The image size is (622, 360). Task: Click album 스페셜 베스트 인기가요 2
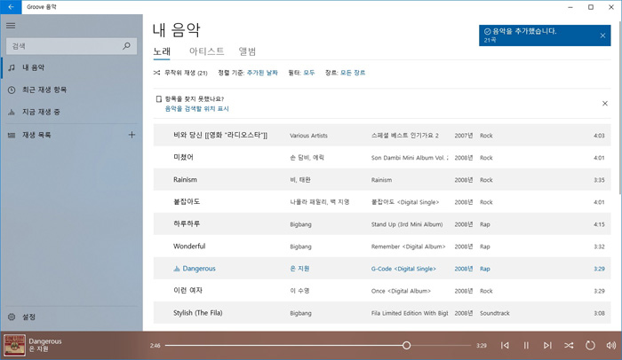pyautogui.click(x=404, y=136)
